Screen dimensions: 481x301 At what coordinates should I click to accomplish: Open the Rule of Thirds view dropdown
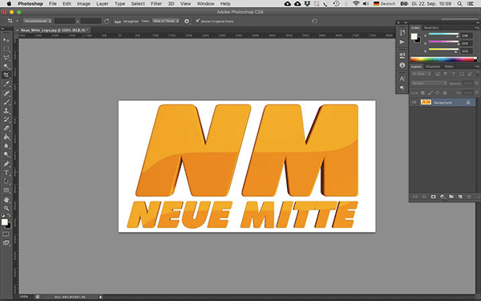pos(166,21)
